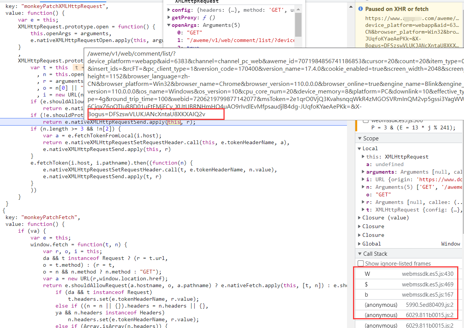Collapse the Call Stack section

[359, 254]
